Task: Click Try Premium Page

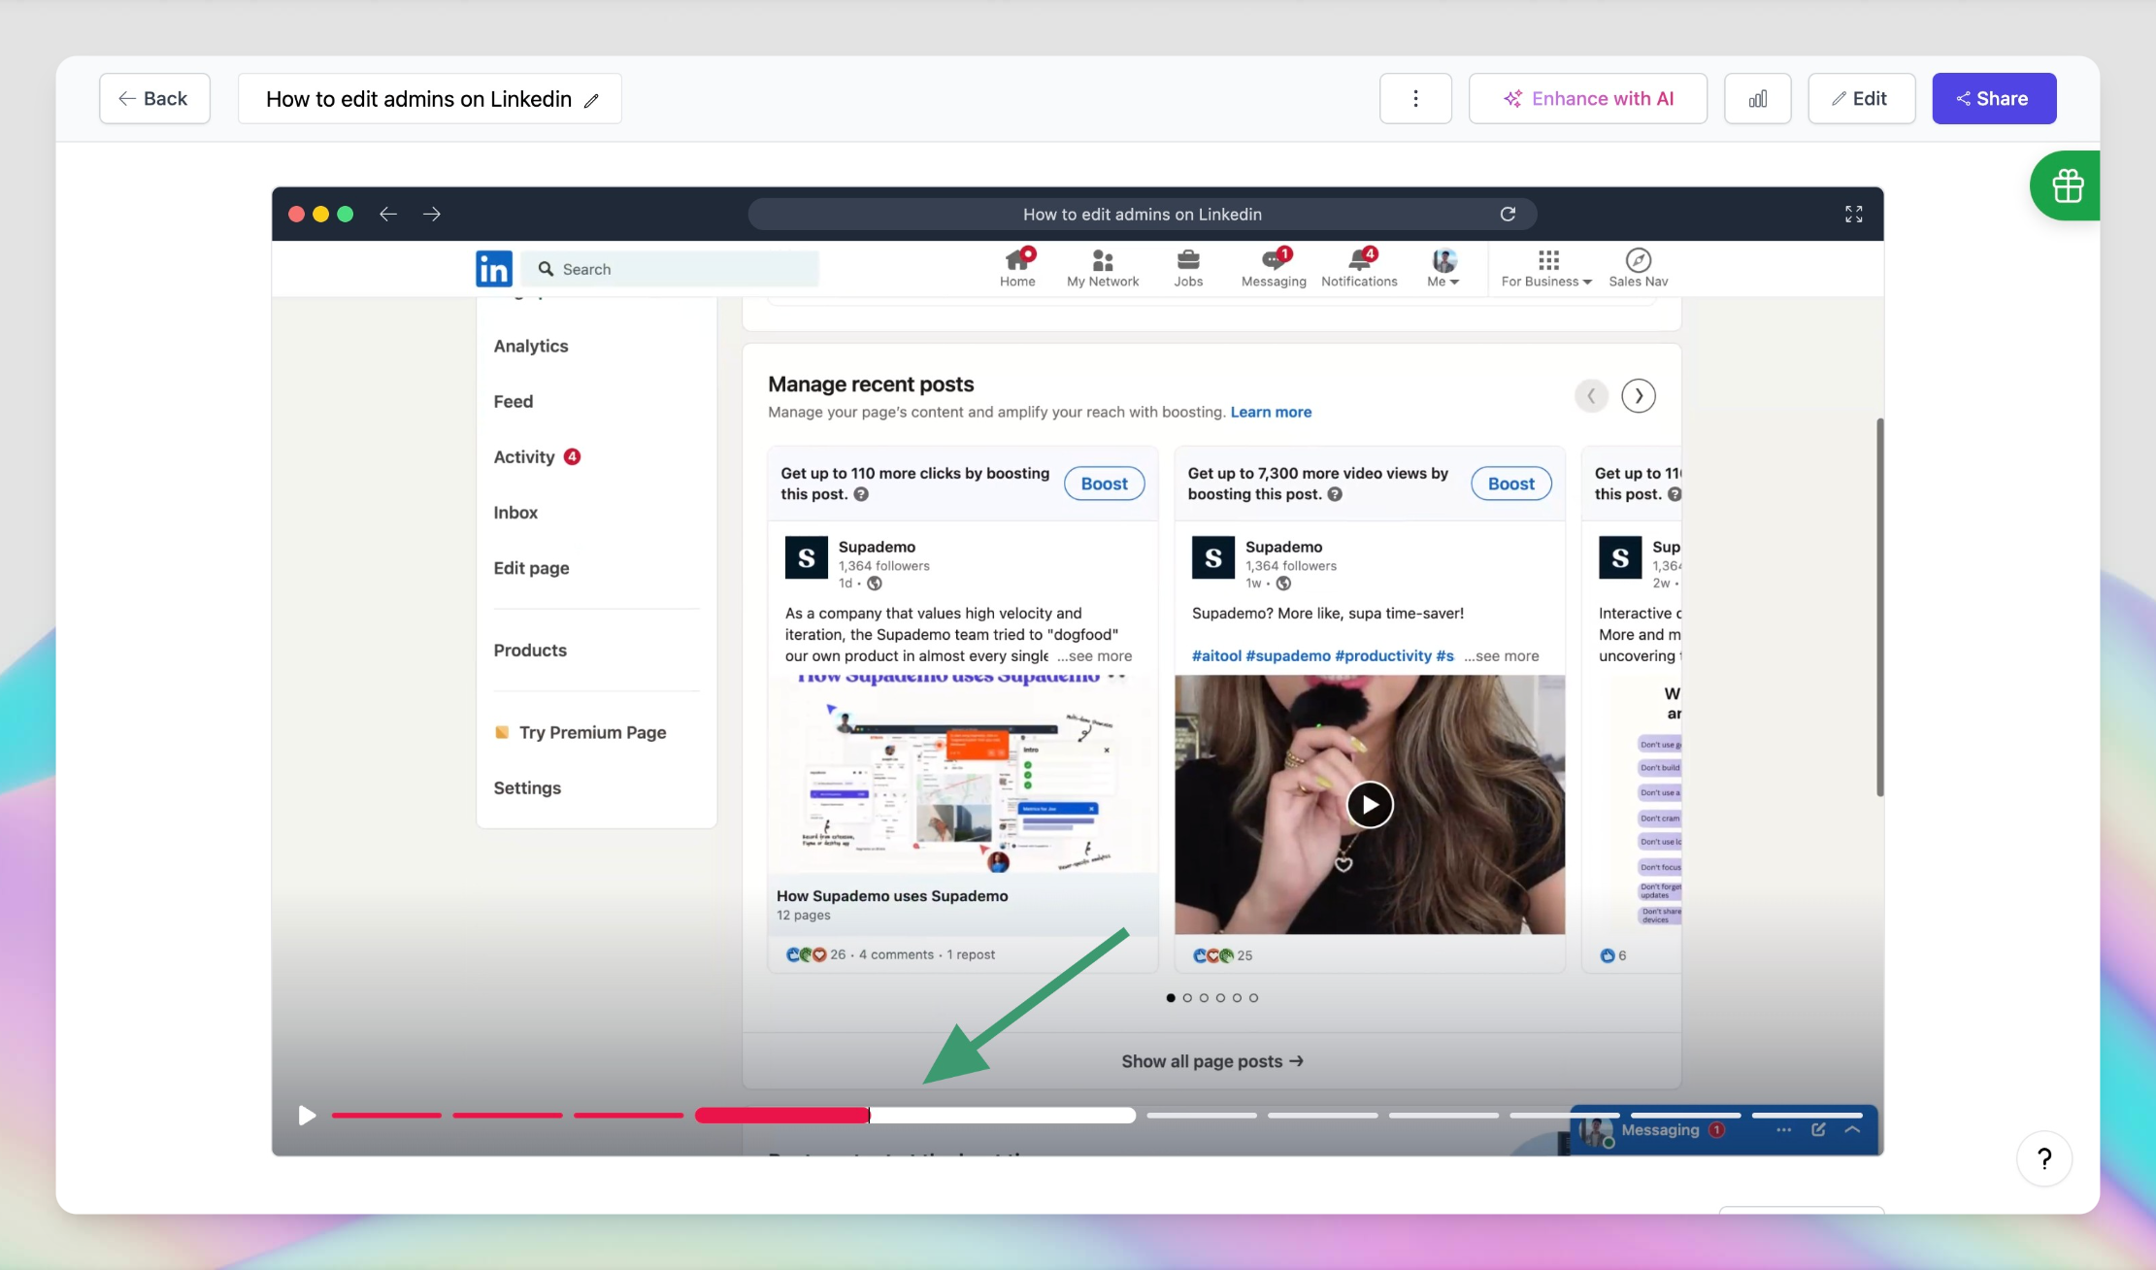Action: click(580, 732)
